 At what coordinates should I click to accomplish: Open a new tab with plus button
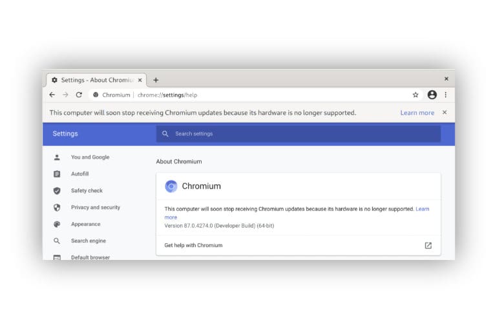[x=156, y=80]
